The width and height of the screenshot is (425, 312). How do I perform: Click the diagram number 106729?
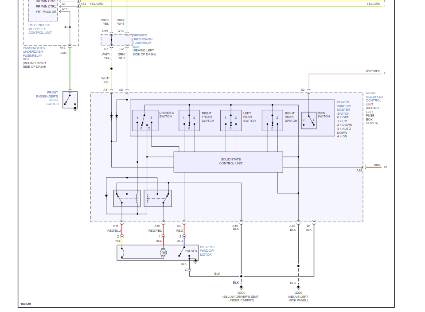[25, 304]
